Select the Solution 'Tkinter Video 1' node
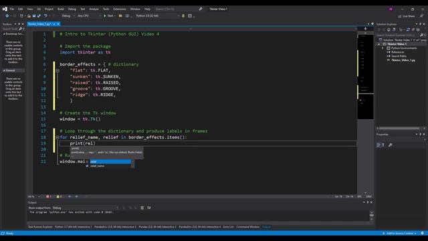This screenshot has width=428, height=241. click(403, 40)
